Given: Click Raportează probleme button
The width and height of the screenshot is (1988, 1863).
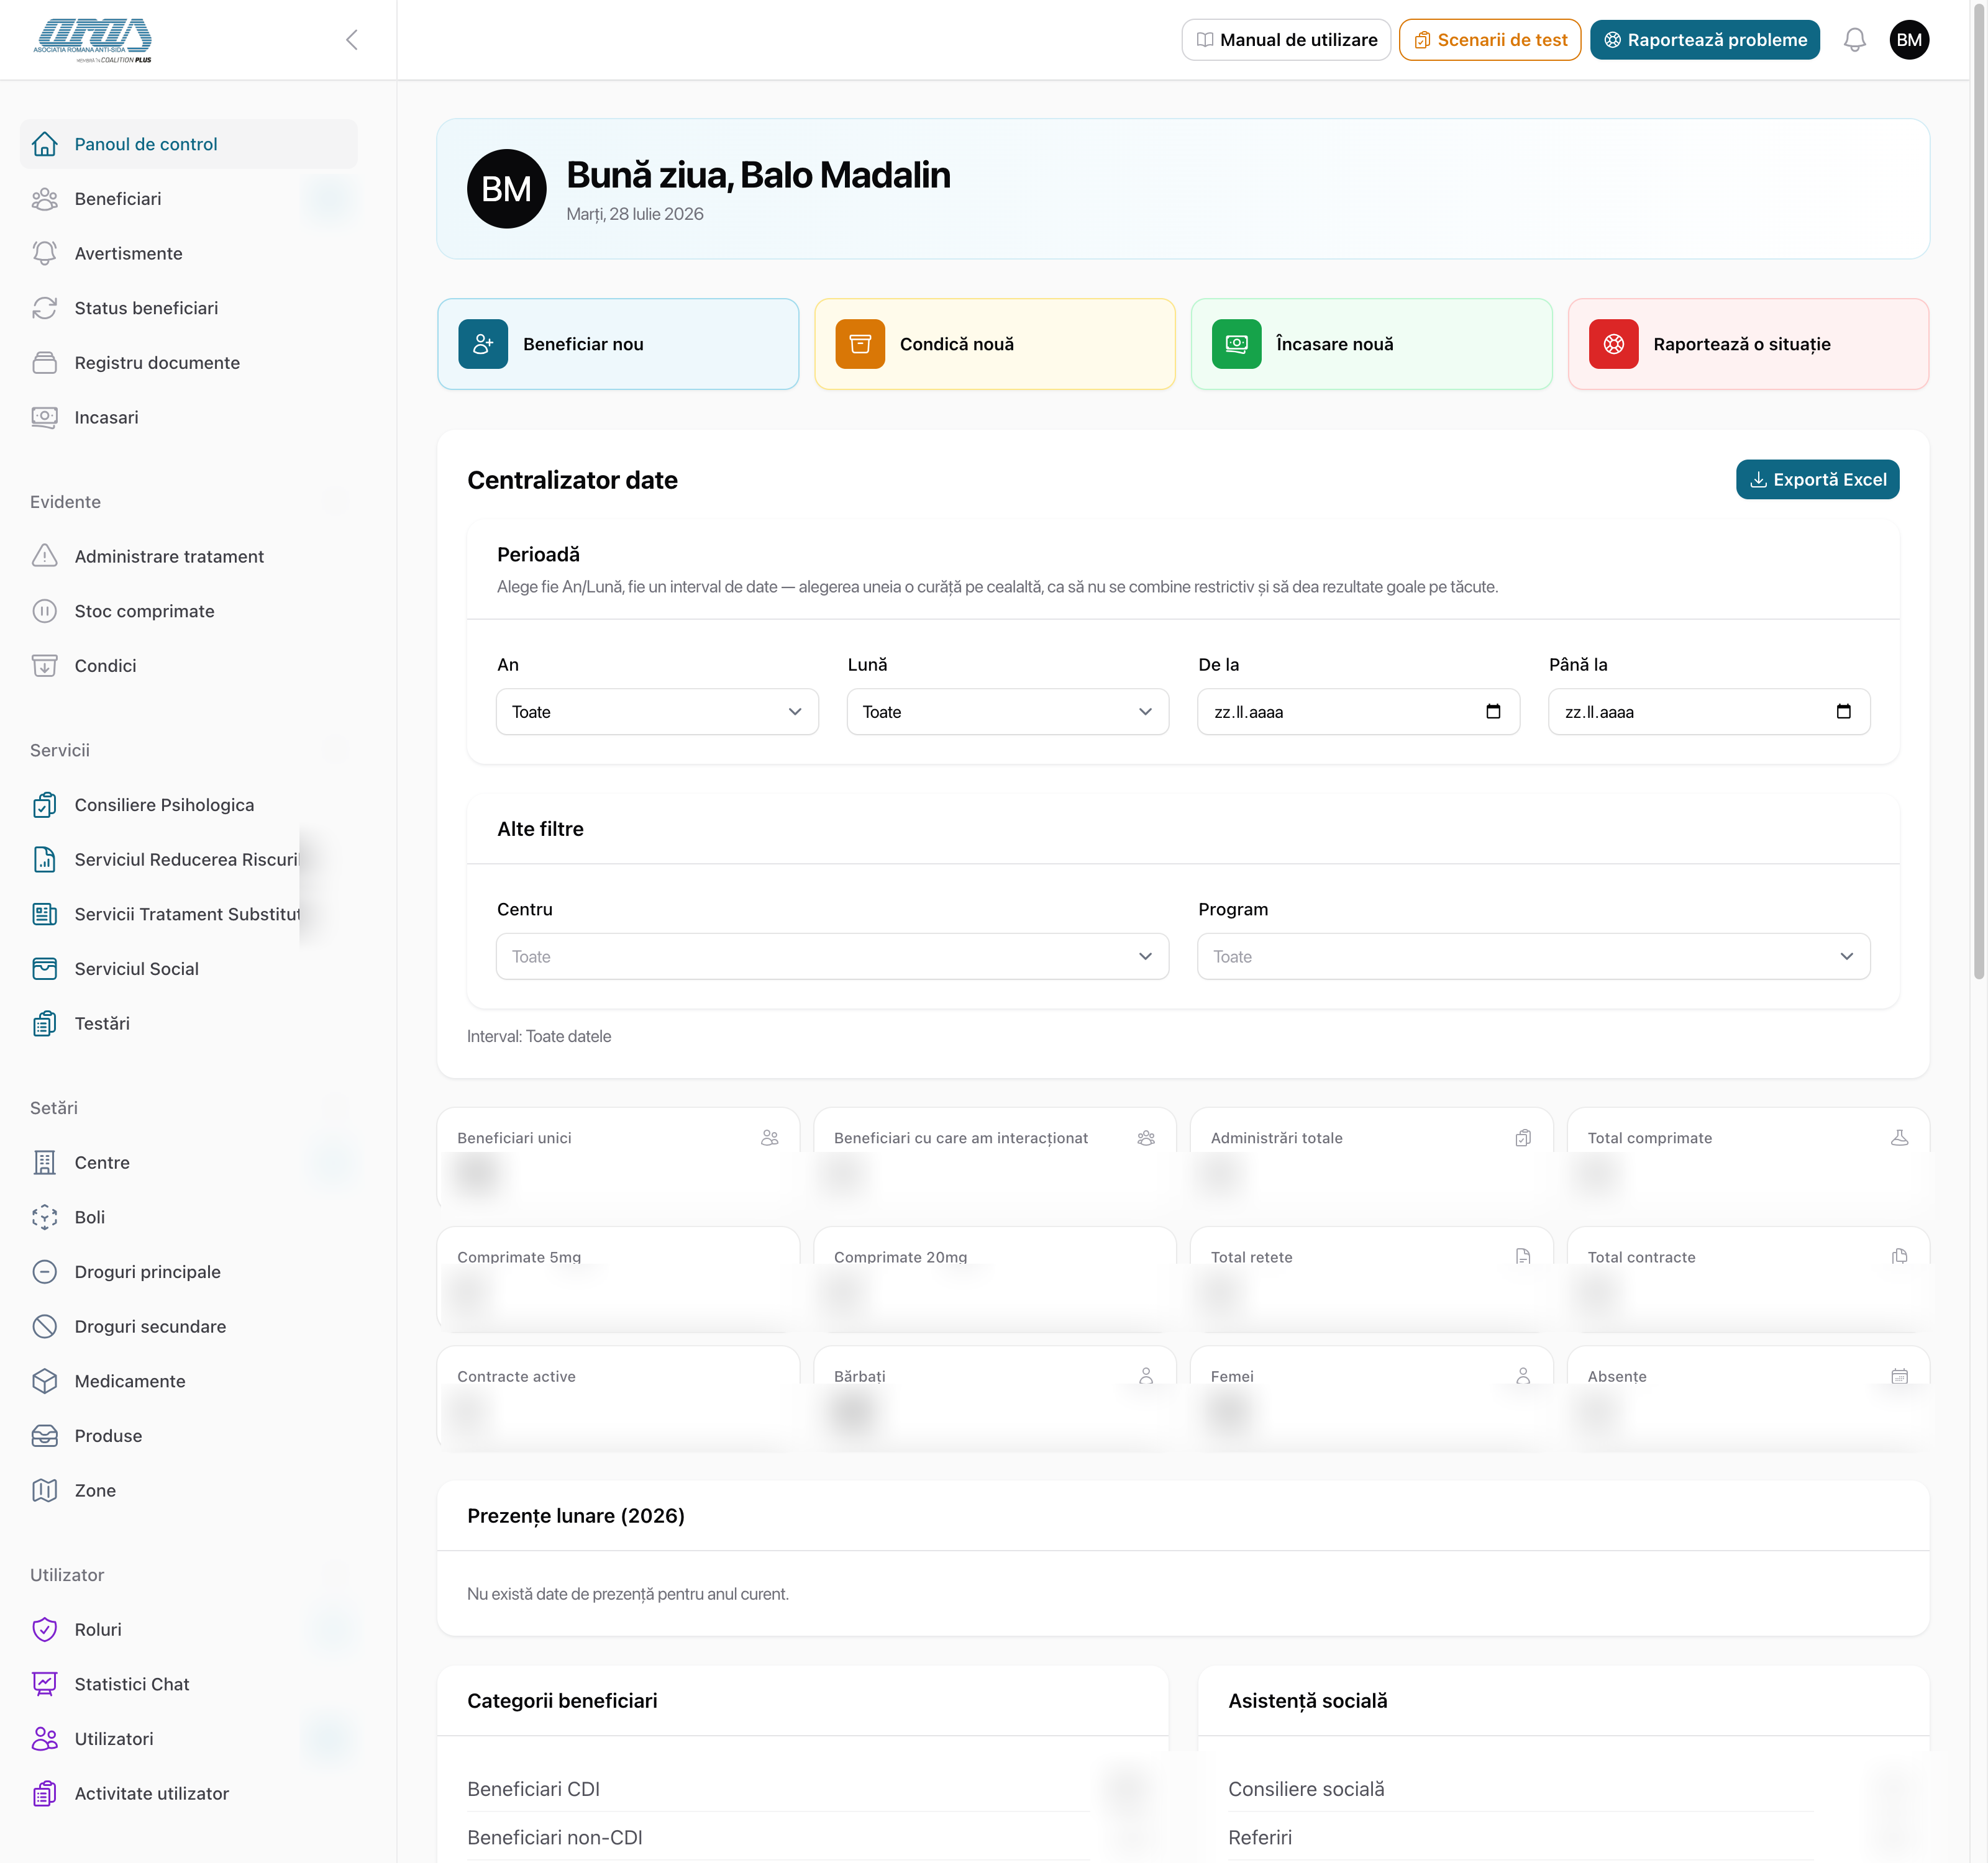Looking at the screenshot, I should tap(1705, 40).
